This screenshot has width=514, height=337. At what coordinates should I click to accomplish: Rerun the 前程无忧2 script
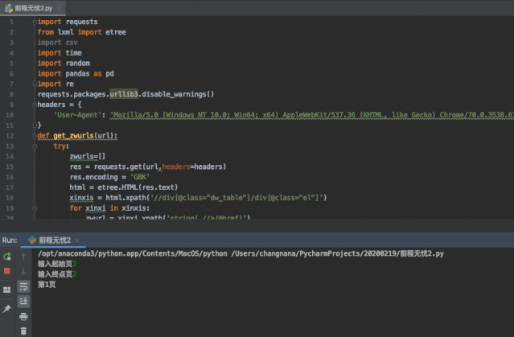(7, 257)
